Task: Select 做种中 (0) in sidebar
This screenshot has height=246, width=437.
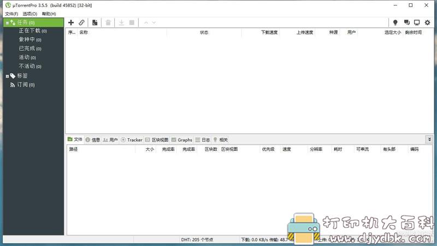Action: click(30, 39)
